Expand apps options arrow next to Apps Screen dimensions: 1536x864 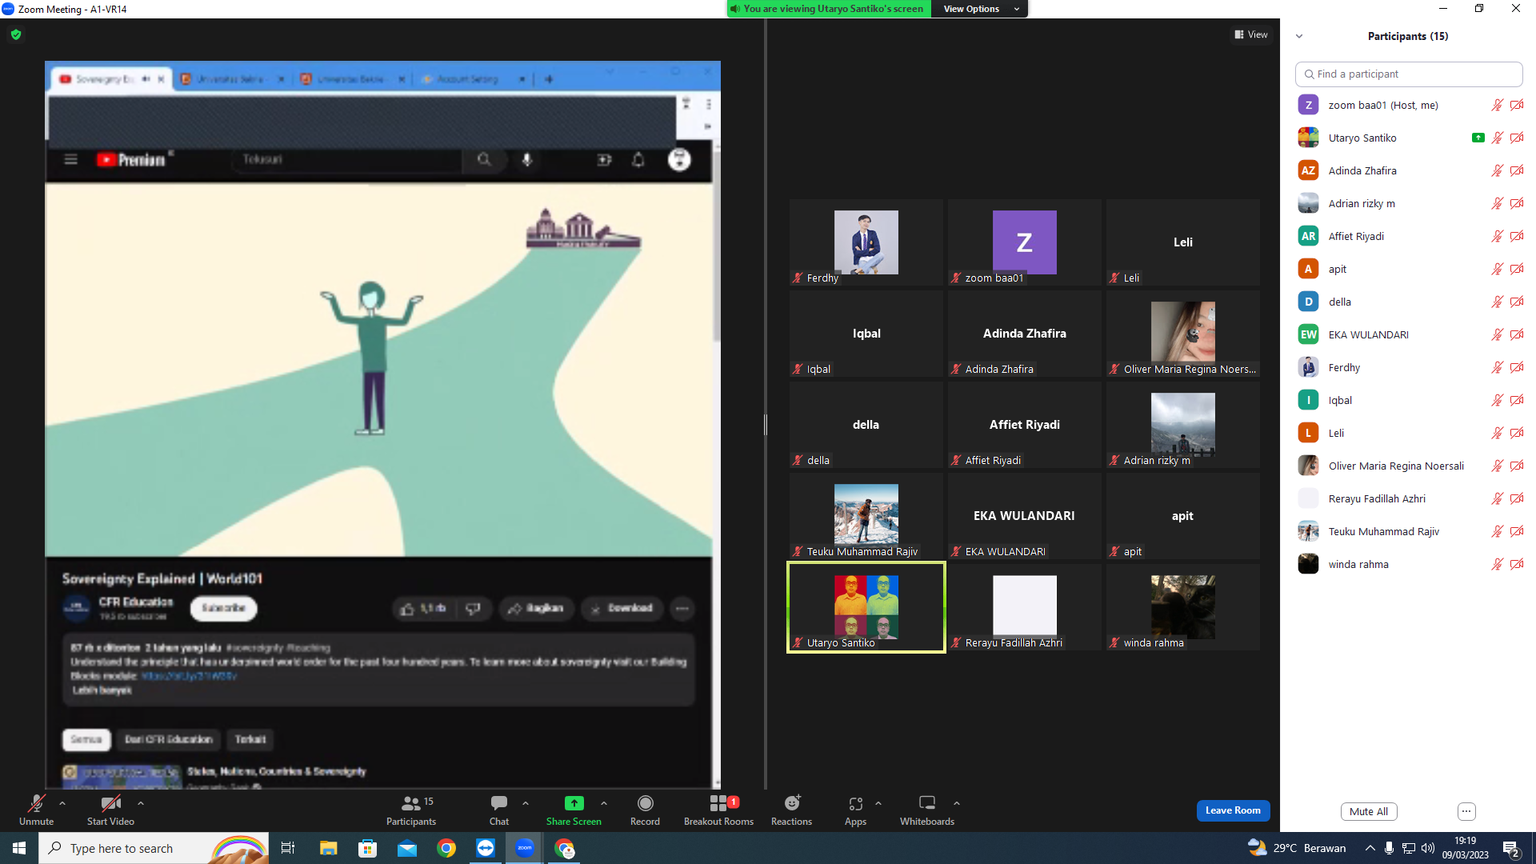[878, 803]
